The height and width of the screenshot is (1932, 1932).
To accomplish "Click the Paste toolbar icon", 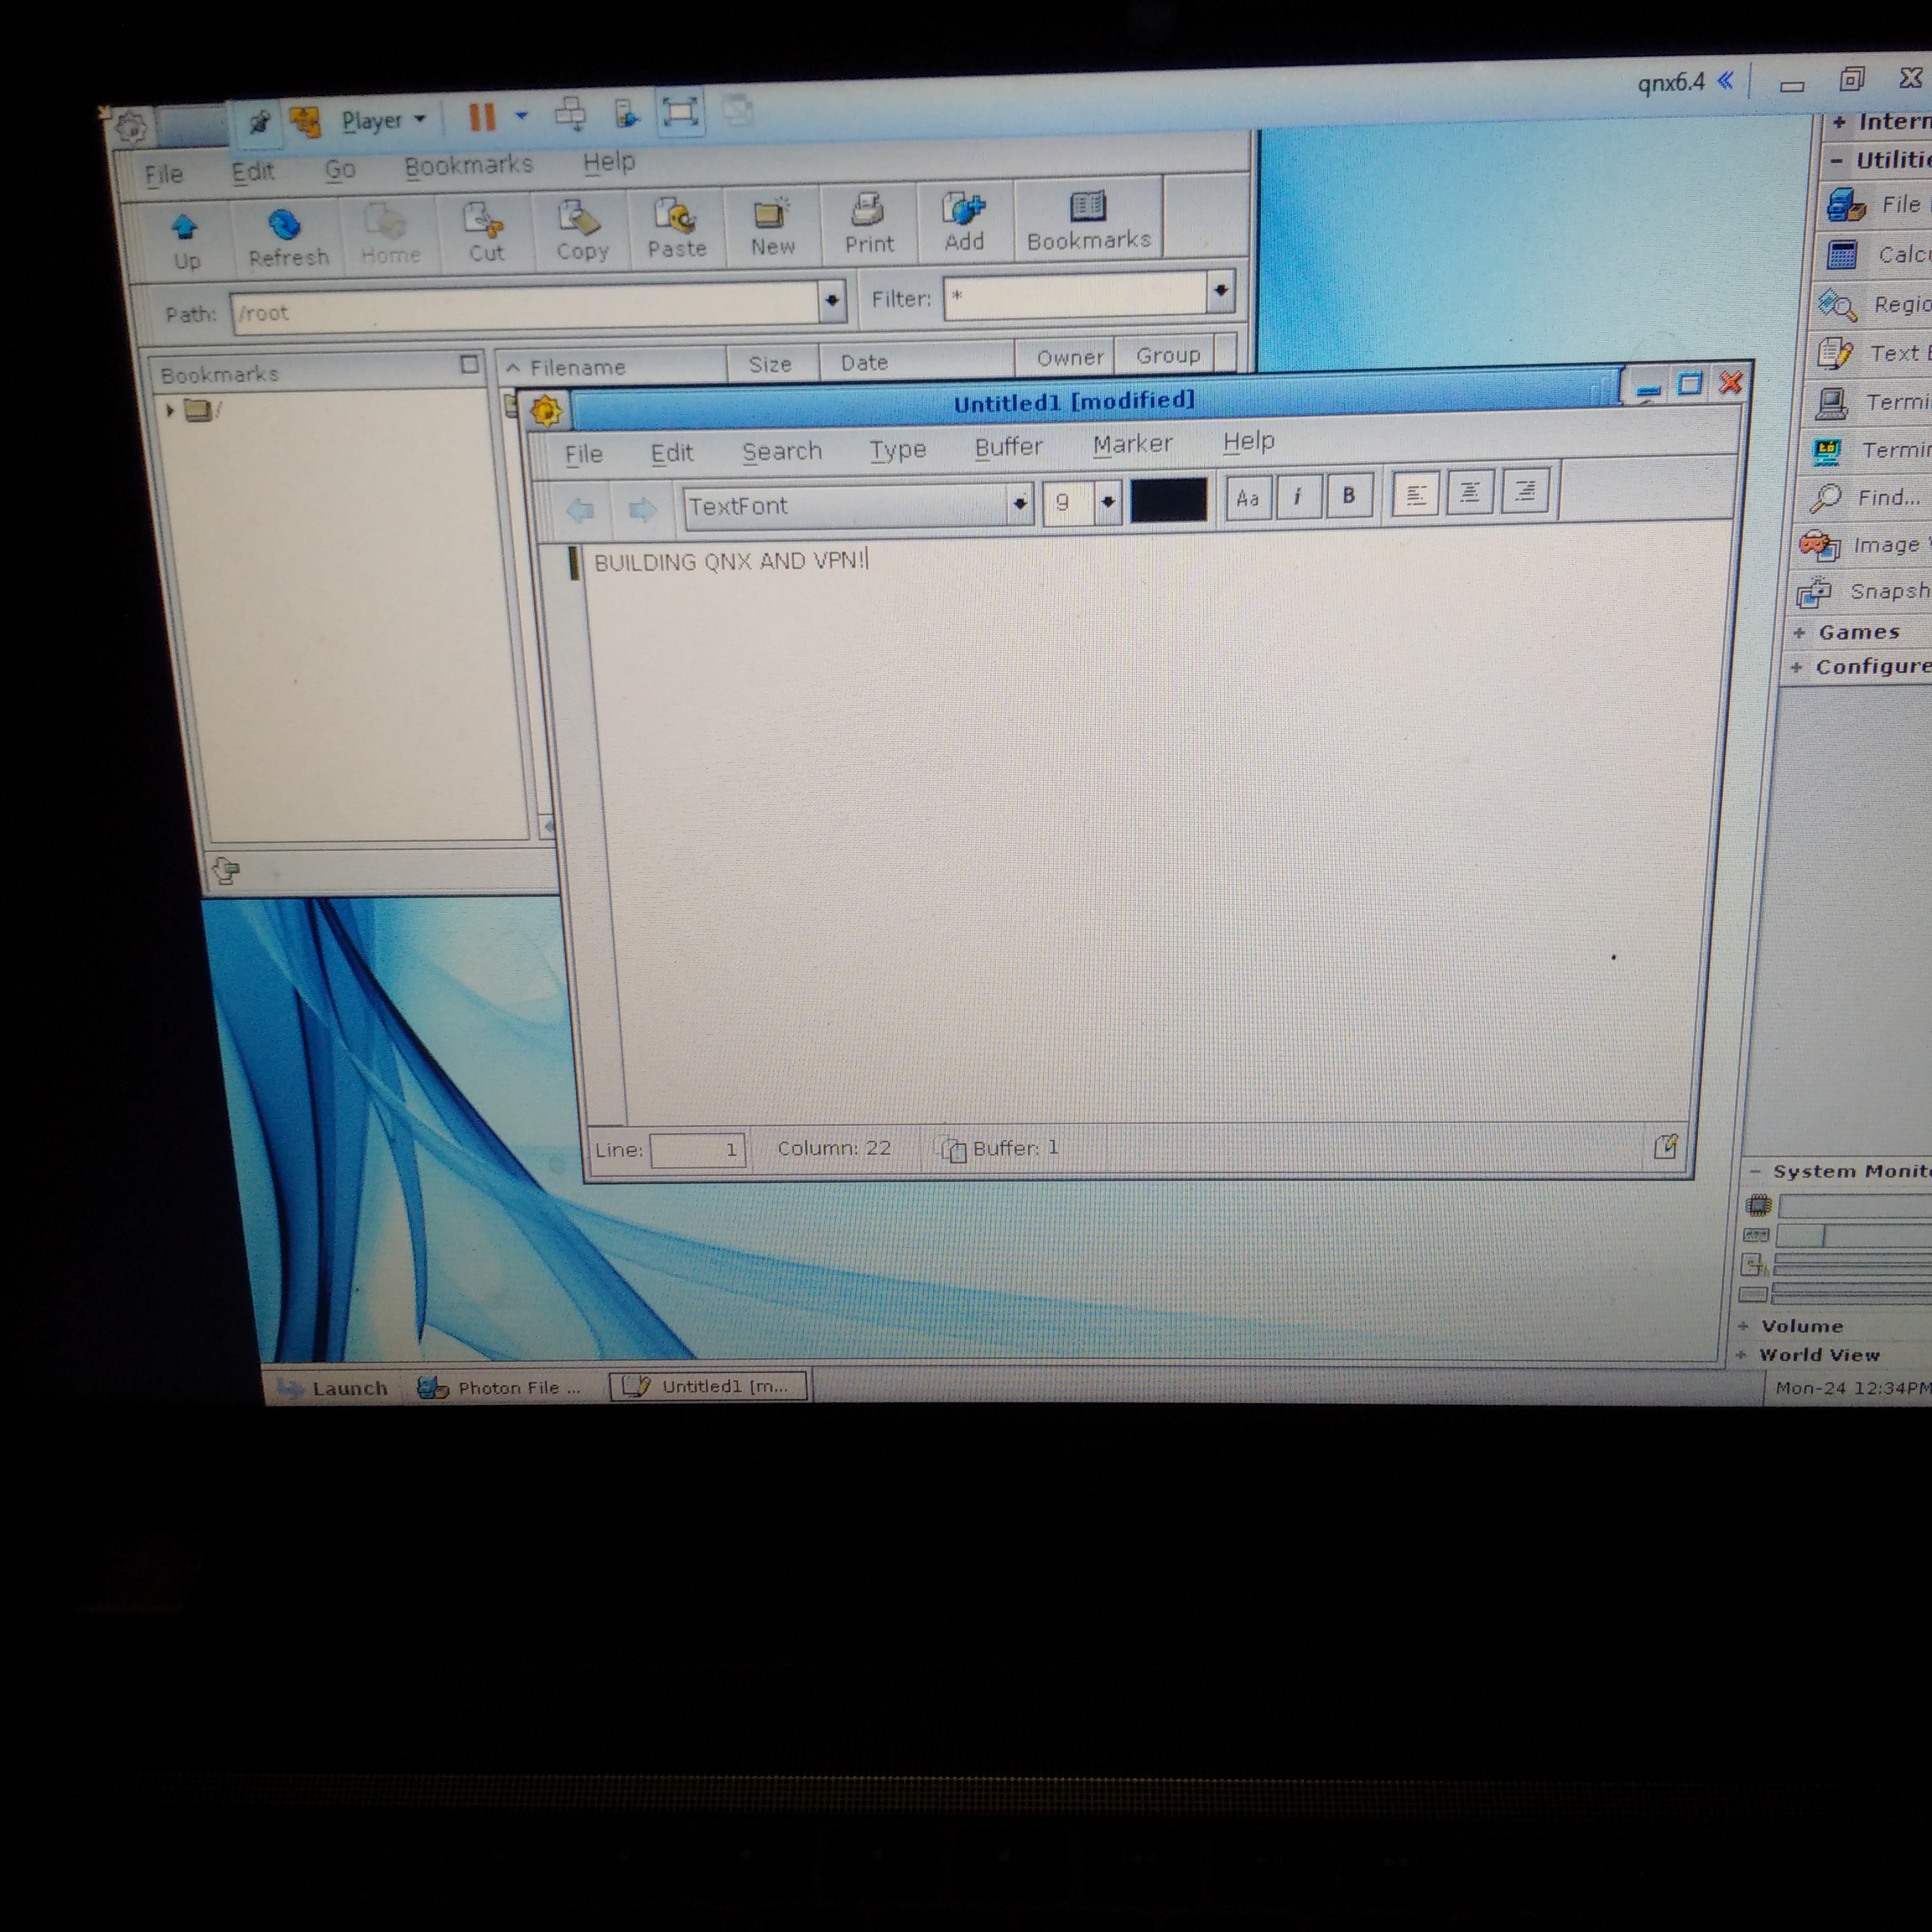I will click(x=677, y=228).
